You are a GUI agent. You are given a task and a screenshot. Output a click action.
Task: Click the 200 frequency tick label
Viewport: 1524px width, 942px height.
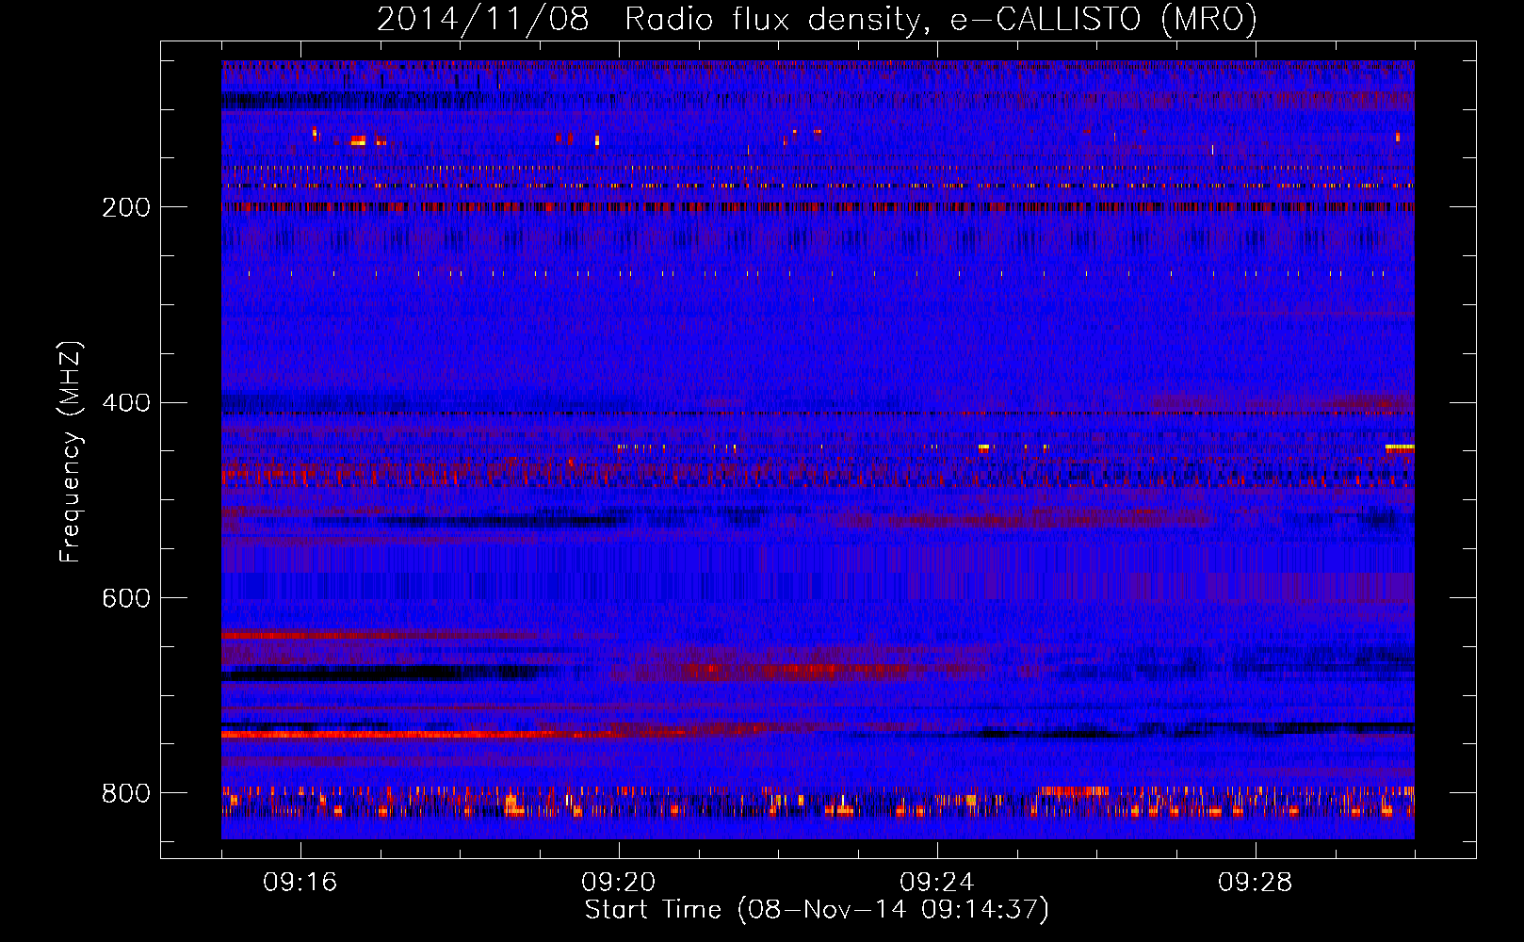[x=125, y=207]
